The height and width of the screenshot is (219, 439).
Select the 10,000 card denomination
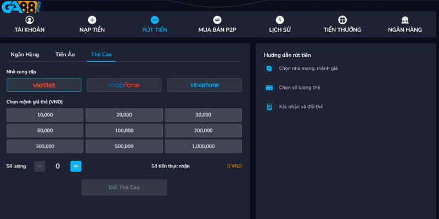pos(45,115)
